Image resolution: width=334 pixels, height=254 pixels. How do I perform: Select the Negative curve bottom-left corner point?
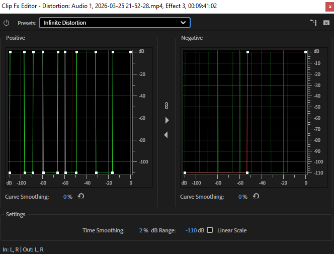(185, 173)
